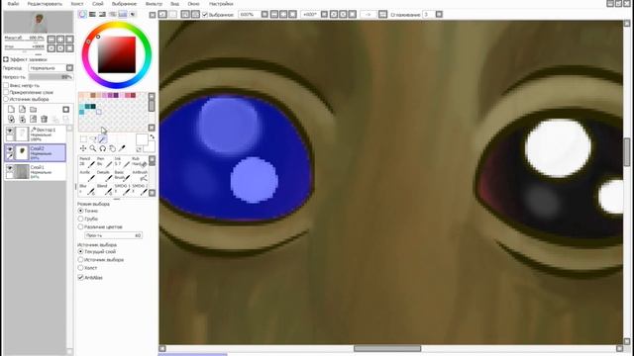Select the Точно selection mode

pos(80,211)
